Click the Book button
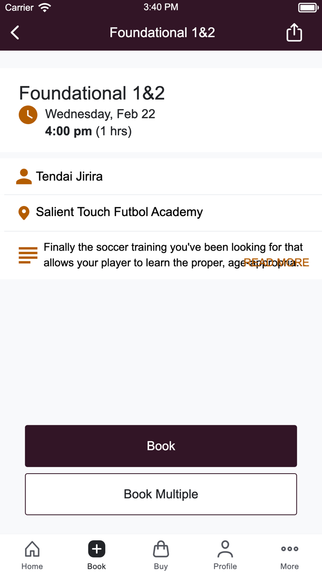Image resolution: width=322 pixels, height=572 pixels. coord(161,446)
